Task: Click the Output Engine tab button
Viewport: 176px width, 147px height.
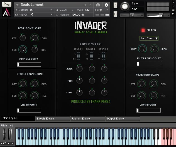Action: [123, 119]
